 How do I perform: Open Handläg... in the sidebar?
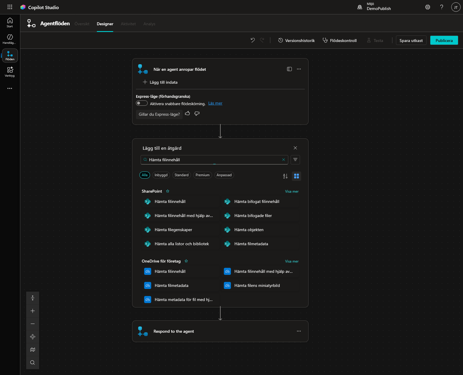(10, 39)
